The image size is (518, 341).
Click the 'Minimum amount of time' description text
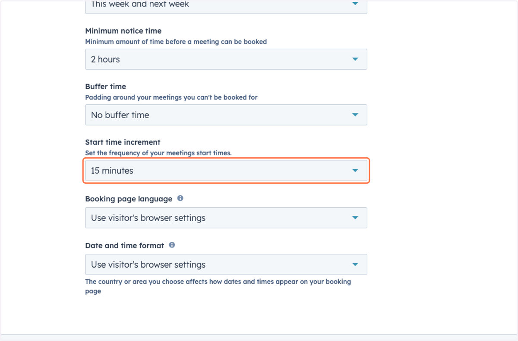pyautogui.click(x=176, y=42)
